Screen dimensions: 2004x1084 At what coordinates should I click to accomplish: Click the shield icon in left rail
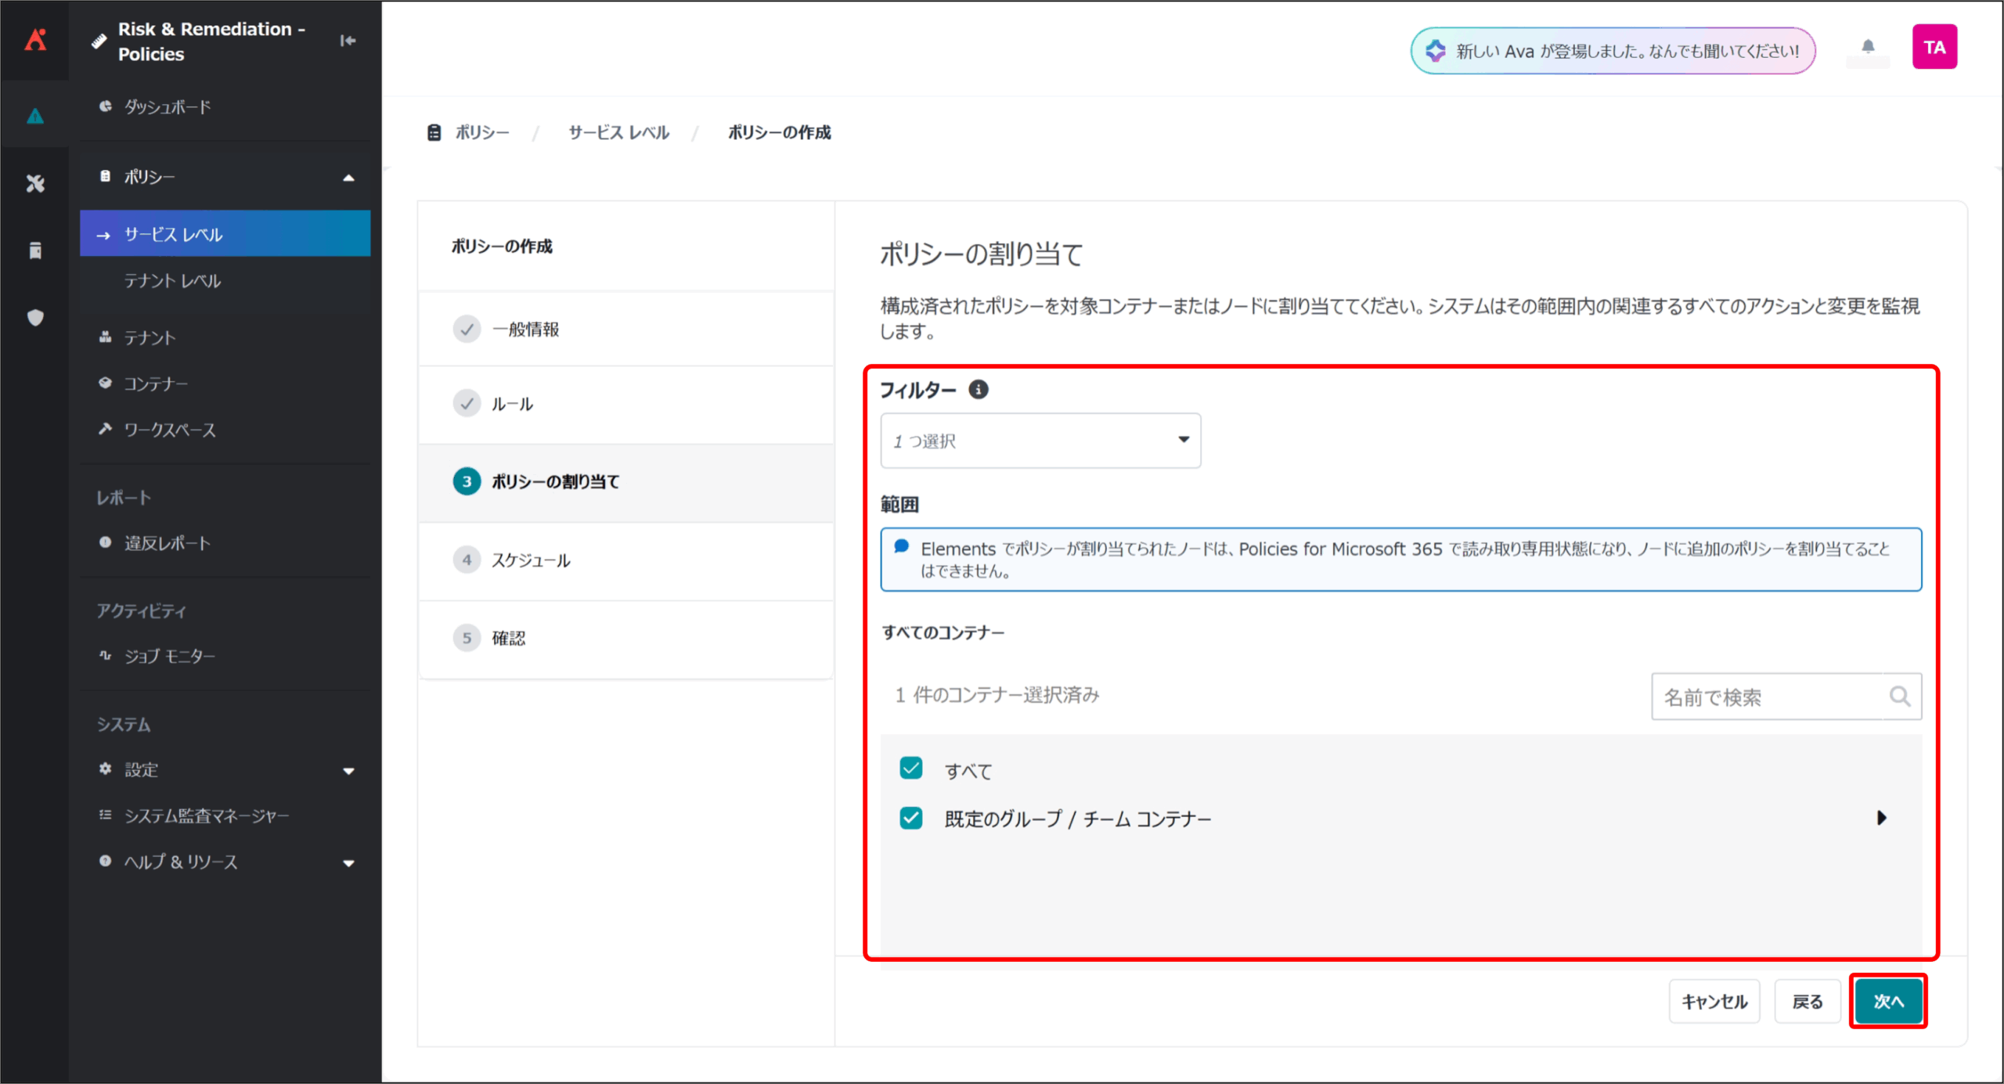tap(35, 318)
